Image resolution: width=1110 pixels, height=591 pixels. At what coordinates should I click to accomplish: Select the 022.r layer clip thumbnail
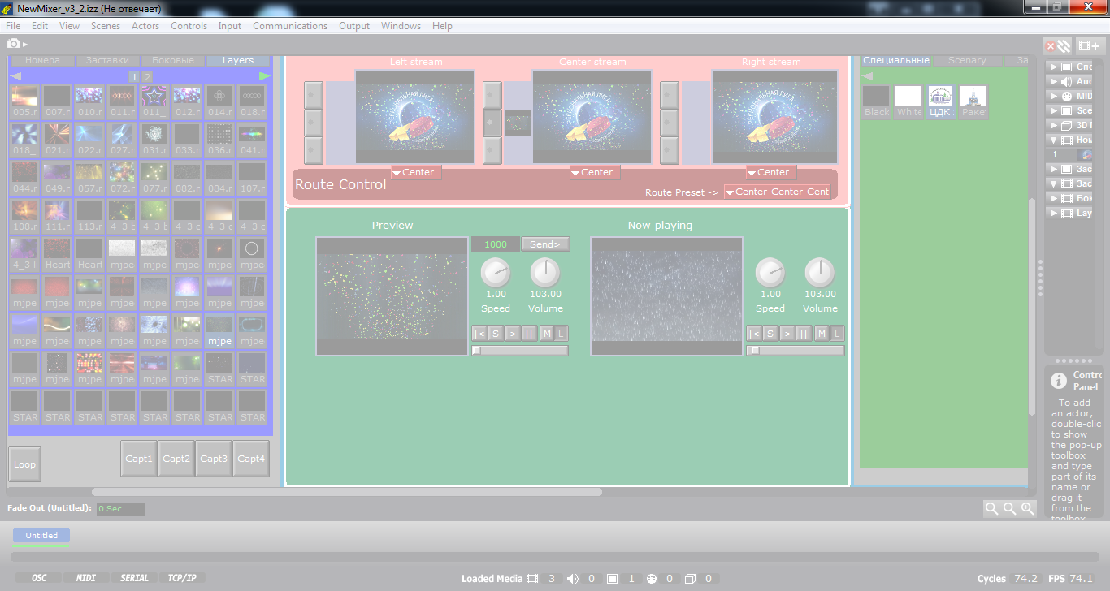point(89,140)
